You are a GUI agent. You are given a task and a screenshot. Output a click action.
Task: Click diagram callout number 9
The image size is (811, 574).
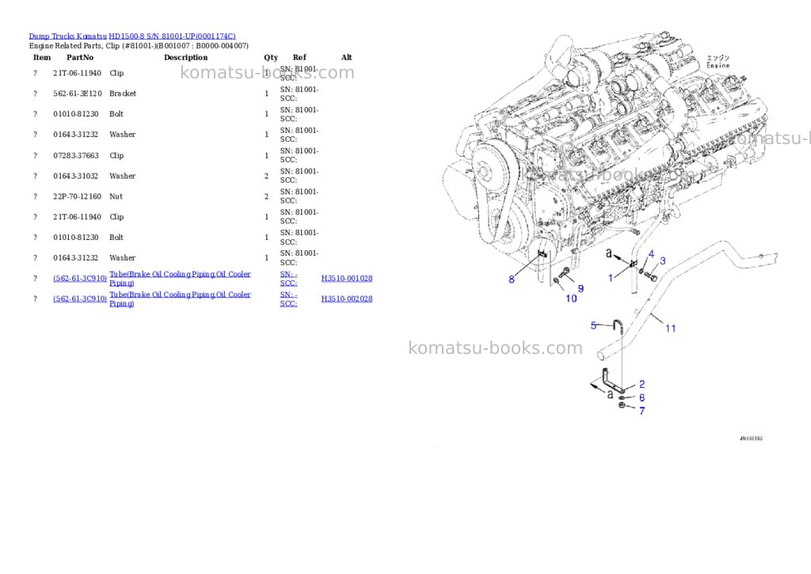pos(581,288)
